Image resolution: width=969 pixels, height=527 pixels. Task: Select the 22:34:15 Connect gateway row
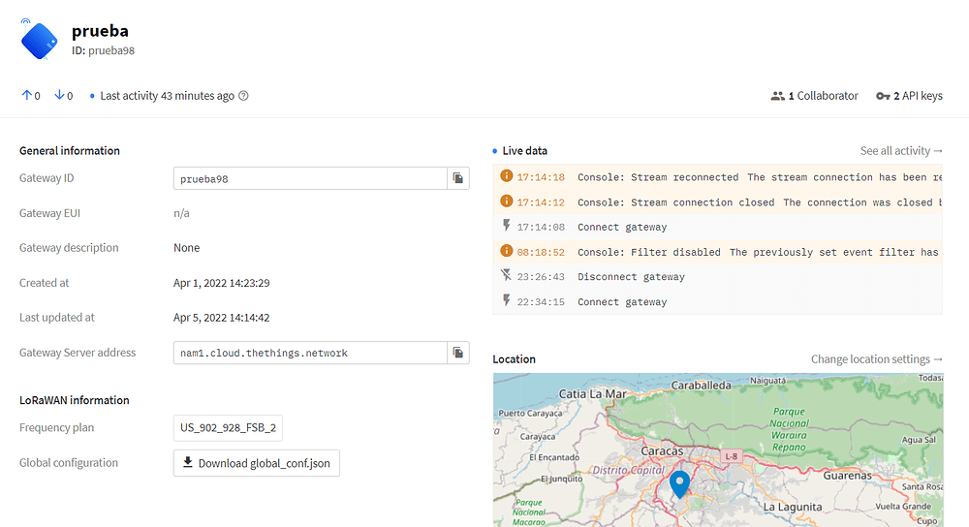point(717,301)
